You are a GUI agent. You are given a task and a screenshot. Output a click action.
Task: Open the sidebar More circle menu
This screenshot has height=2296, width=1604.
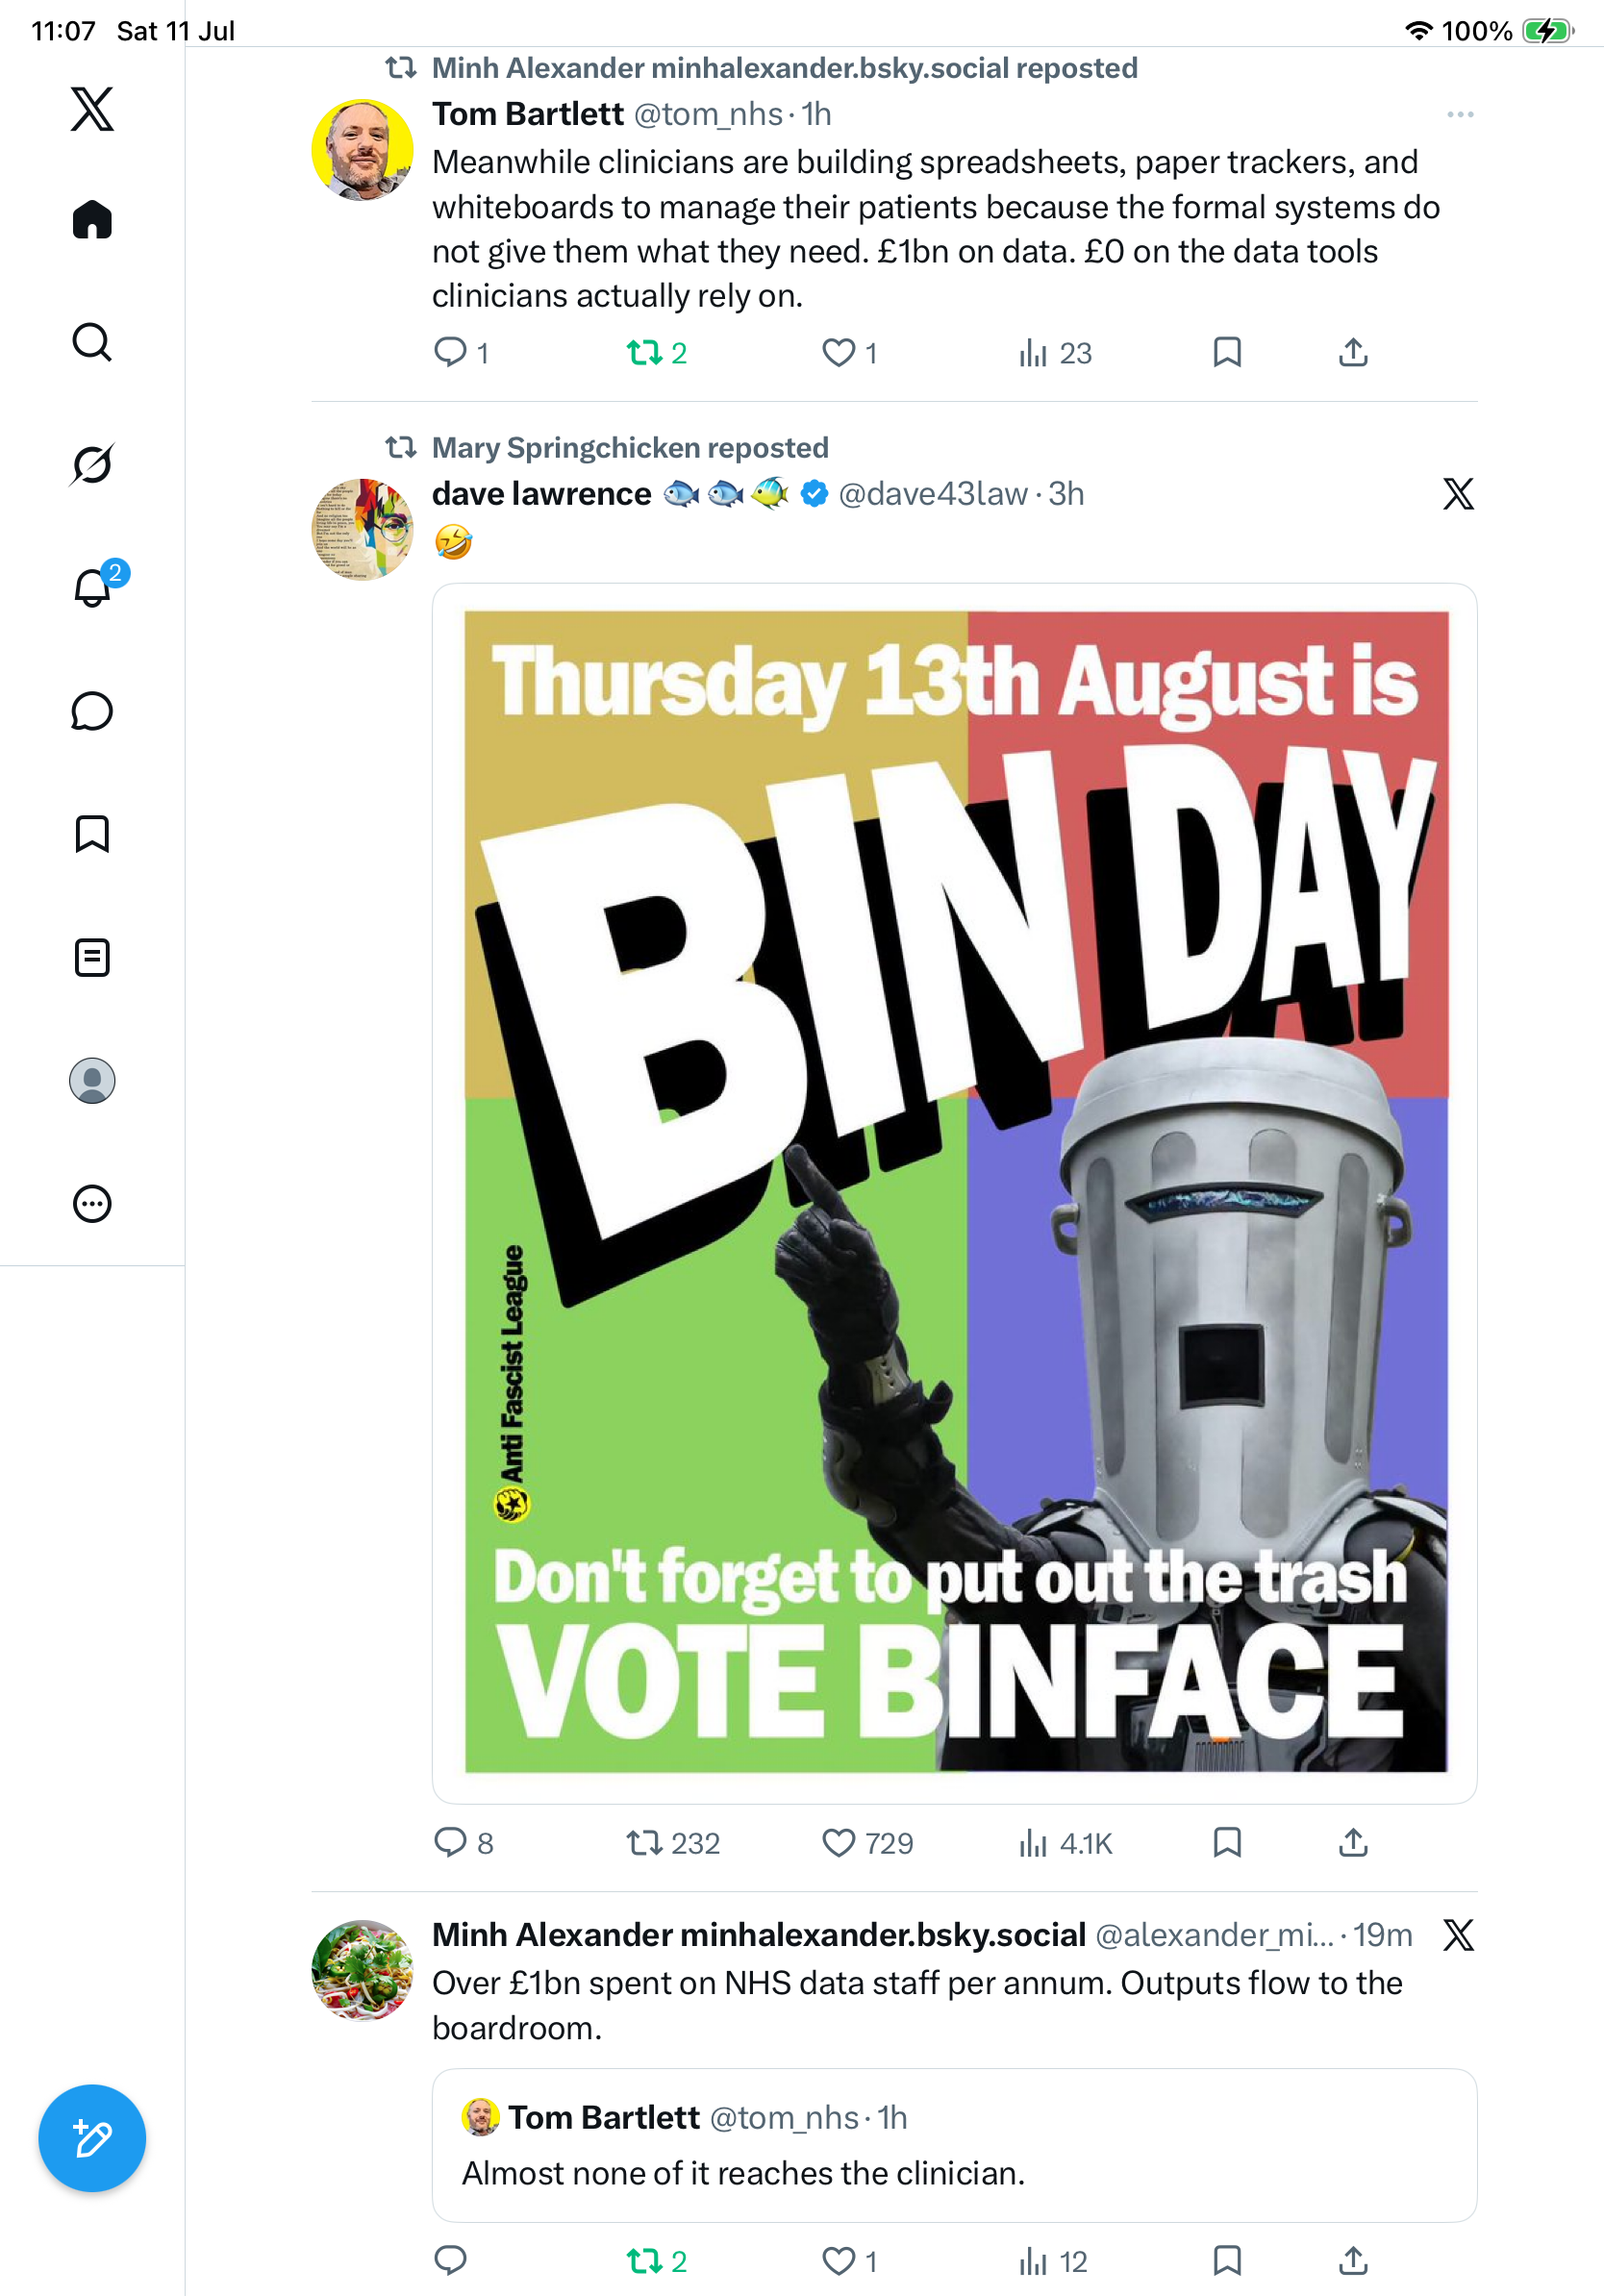pyautogui.click(x=92, y=1203)
